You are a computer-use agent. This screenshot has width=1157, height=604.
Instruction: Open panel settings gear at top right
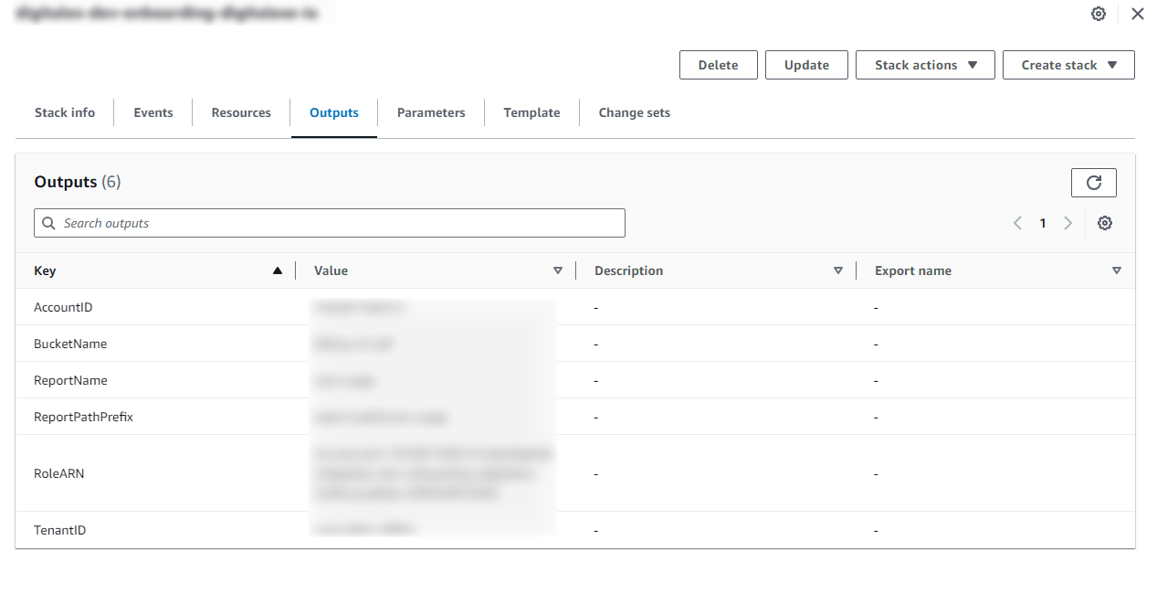(1099, 14)
